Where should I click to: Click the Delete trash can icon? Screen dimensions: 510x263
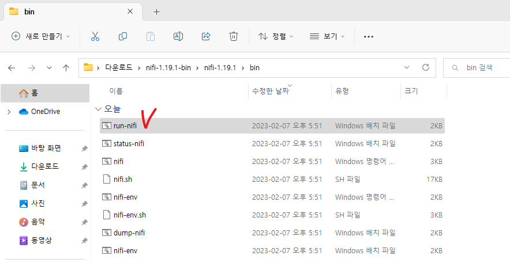234,36
